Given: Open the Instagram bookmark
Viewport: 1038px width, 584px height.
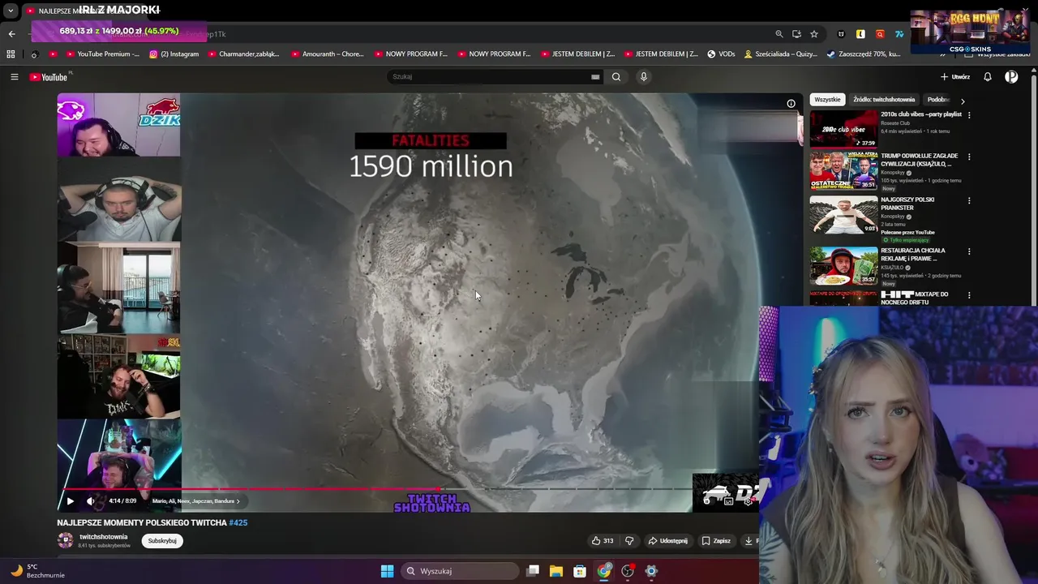Looking at the screenshot, I should point(174,54).
